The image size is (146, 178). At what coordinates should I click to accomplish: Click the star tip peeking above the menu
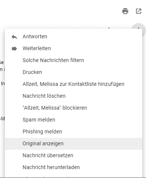click(x=109, y=28)
